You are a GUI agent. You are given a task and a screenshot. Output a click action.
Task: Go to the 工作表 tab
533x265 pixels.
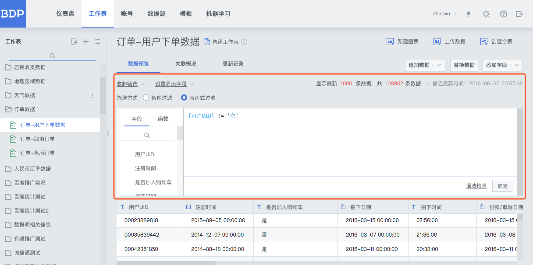click(98, 14)
